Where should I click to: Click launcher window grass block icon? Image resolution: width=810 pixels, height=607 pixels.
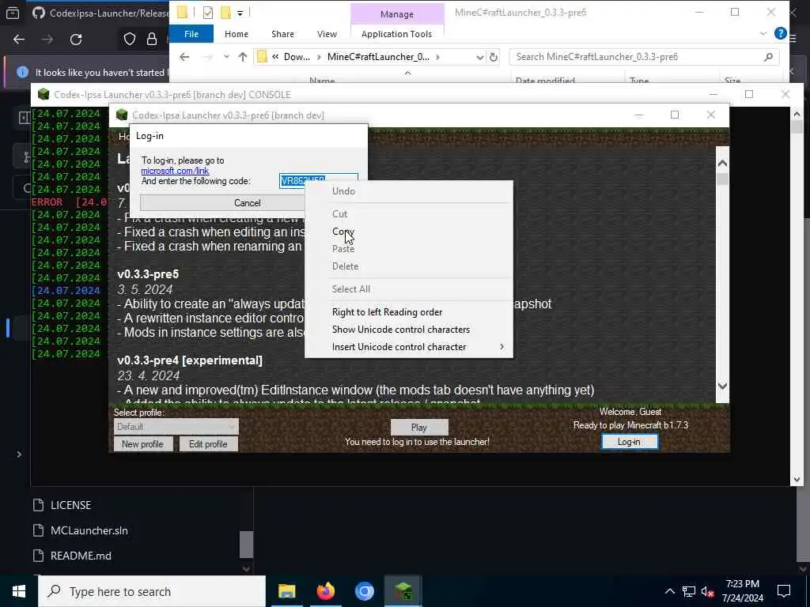click(122, 115)
